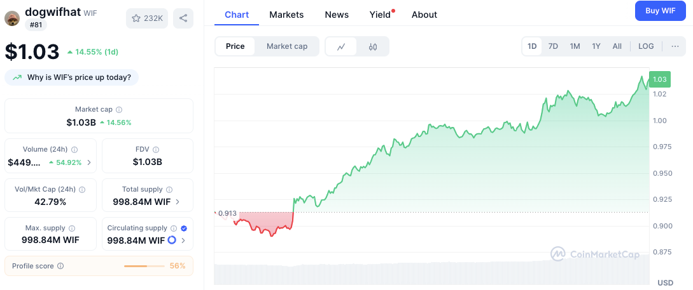Click the Market cap info icon
The image size is (693, 290).
point(119,110)
